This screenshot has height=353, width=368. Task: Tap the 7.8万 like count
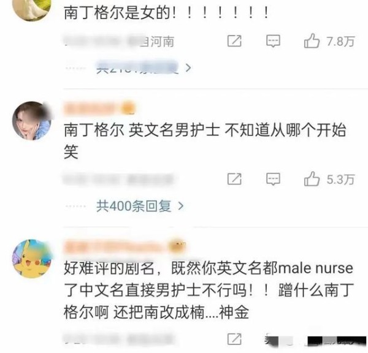[x=340, y=41]
